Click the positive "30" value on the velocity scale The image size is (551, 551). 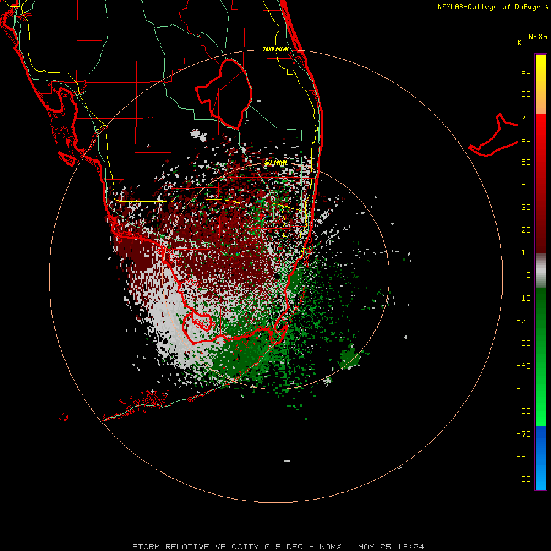tap(526, 208)
